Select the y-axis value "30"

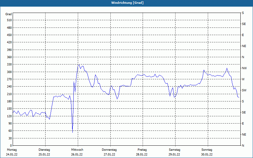point(10,138)
